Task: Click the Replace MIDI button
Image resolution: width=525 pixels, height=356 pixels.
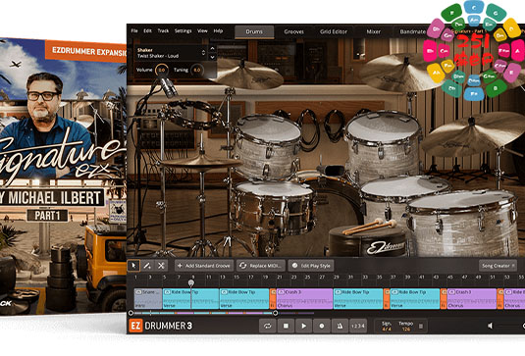Action: [261, 266]
